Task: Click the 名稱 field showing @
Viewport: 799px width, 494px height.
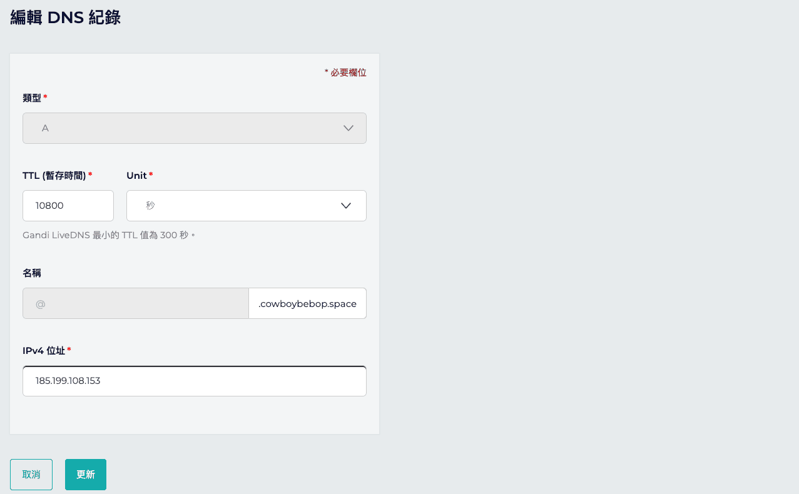Action: pyautogui.click(x=136, y=303)
